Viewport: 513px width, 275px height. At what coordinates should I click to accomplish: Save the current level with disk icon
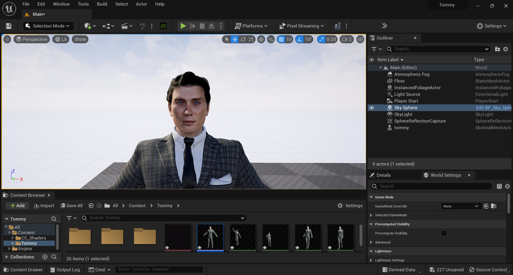(9, 26)
